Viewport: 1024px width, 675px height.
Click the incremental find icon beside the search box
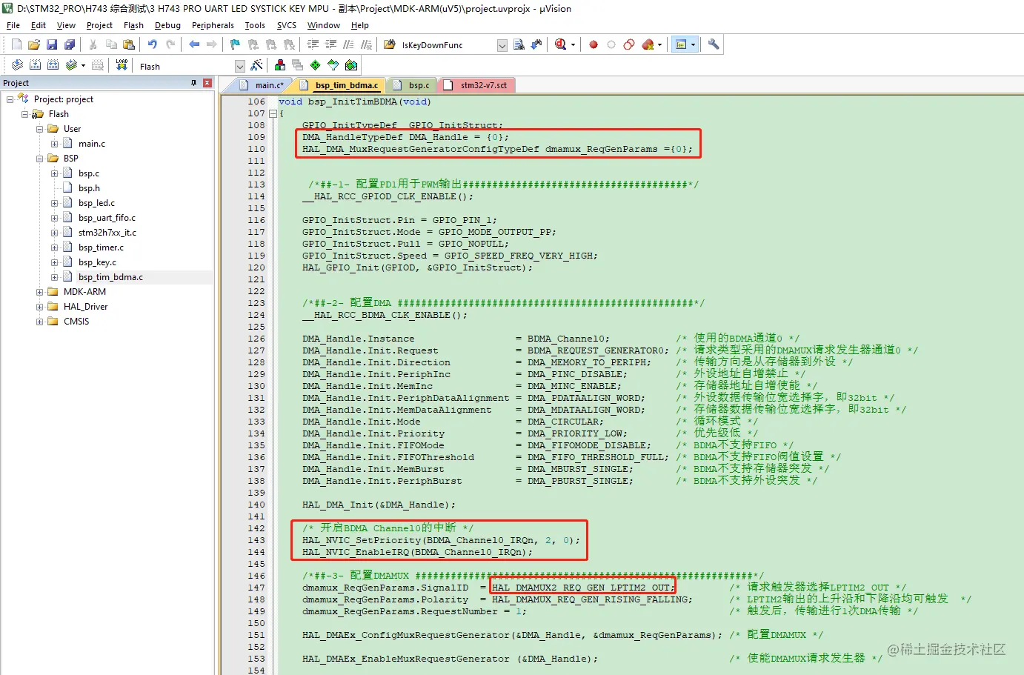click(x=536, y=44)
